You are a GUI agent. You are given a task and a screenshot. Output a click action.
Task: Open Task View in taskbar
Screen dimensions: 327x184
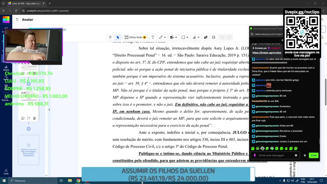pos(61,181)
